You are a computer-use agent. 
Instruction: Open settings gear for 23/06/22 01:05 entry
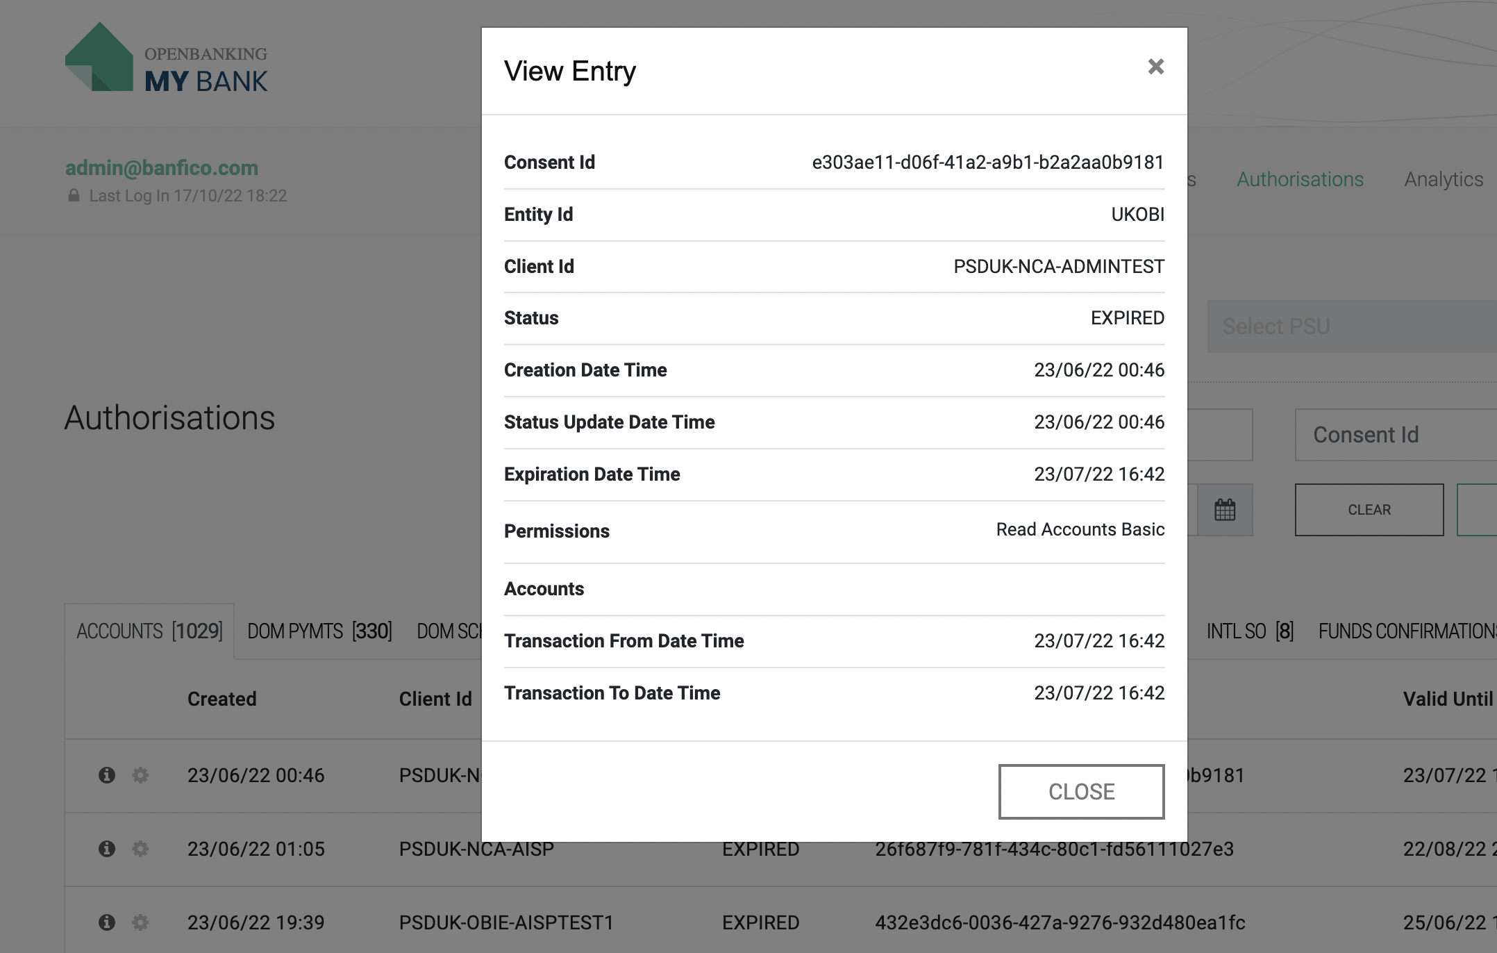(x=140, y=848)
